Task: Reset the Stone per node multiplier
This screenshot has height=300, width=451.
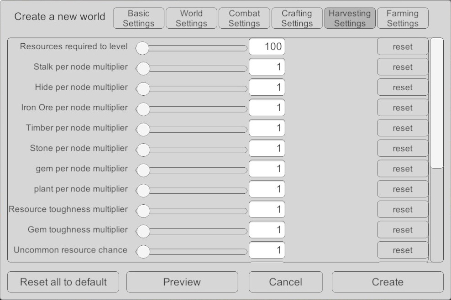Action: pos(403,149)
